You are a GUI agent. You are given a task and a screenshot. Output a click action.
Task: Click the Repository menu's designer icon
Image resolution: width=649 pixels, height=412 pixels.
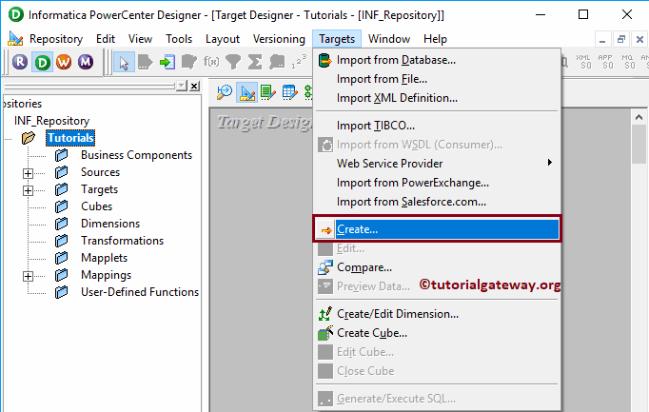pyautogui.click(x=15, y=39)
